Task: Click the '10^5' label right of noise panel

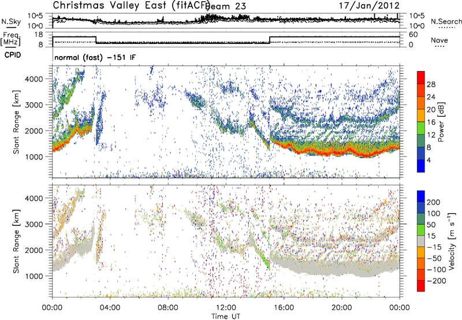Action: coord(417,16)
